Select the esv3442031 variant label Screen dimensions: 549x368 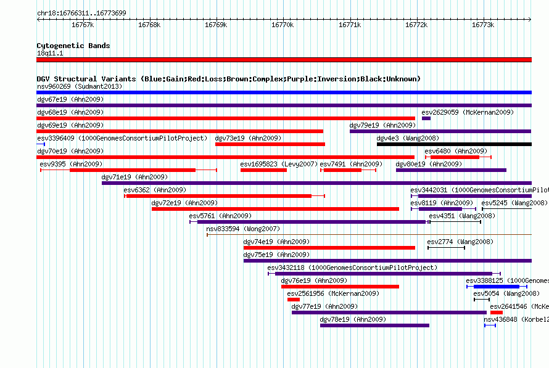480,190
